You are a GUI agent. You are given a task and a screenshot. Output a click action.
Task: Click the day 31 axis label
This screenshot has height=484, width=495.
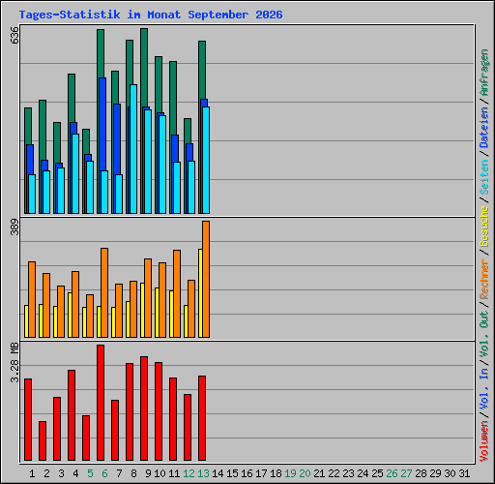(x=464, y=473)
